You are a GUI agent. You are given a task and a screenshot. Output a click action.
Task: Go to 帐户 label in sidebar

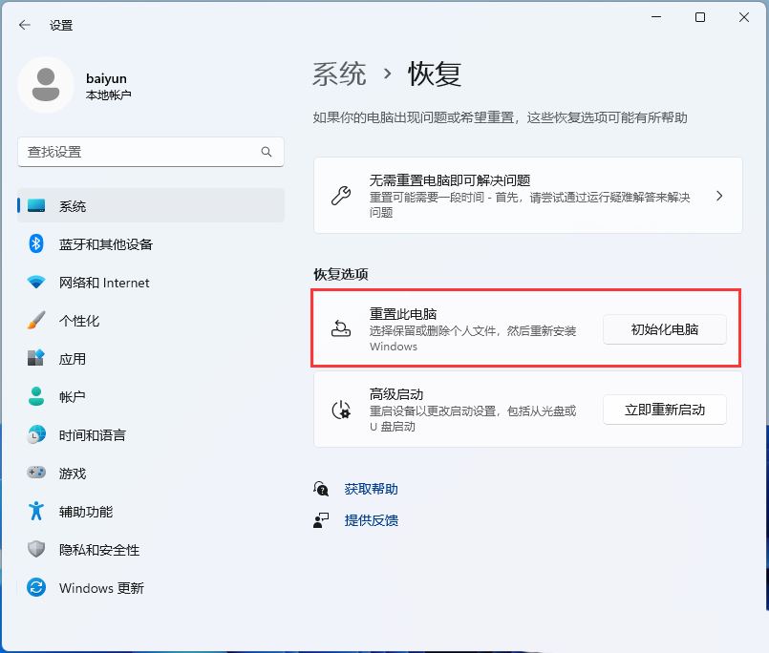(x=73, y=397)
